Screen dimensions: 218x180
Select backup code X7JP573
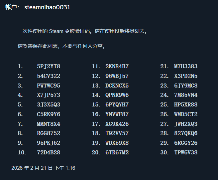pos(49,95)
